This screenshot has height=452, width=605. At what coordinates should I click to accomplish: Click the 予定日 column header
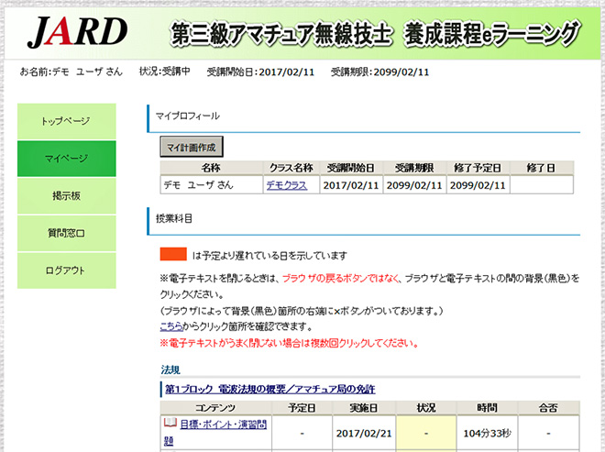pos(302,408)
